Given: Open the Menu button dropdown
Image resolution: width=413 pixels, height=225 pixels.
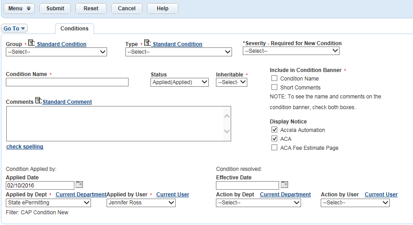Looking at the screenshot, I should click(x=19, y=8).
